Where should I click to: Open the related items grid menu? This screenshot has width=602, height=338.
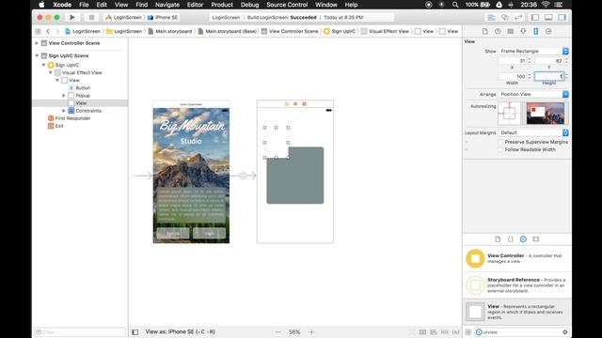pos(38,31)
